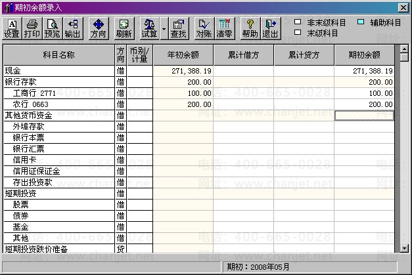Click the 非末级科目 legend box

click(x=298, y=22)
